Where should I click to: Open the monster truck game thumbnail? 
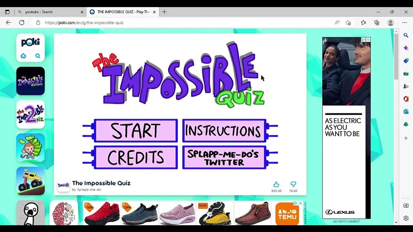(30, 181)
